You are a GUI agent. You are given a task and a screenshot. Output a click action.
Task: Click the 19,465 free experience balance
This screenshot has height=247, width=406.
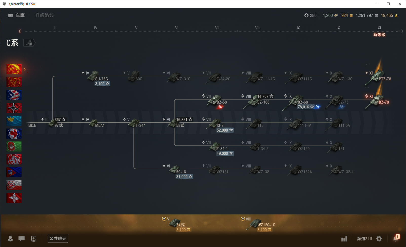point(390,15)
